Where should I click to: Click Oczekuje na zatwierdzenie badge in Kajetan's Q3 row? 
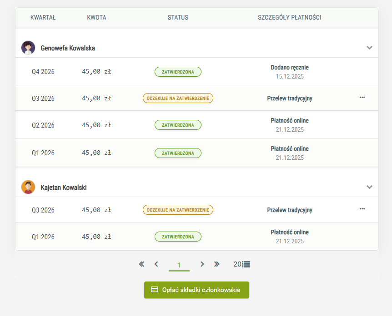tap(178, 210)
